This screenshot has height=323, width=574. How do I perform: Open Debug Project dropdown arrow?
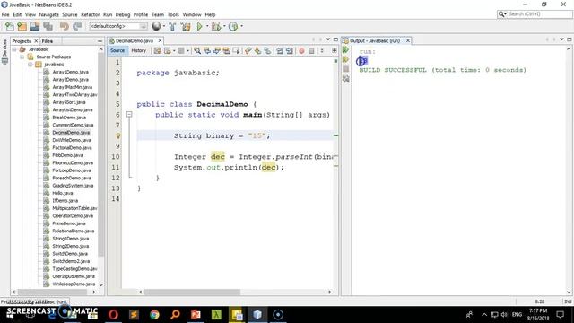click(x=224, y=26)
